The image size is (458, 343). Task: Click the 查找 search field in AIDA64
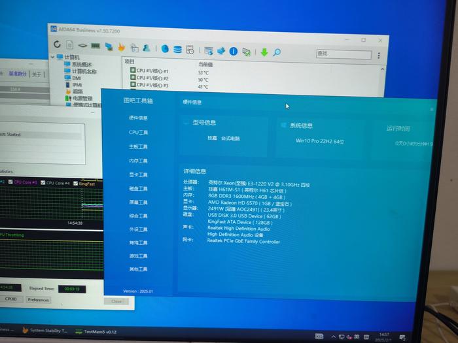[343, 54]
